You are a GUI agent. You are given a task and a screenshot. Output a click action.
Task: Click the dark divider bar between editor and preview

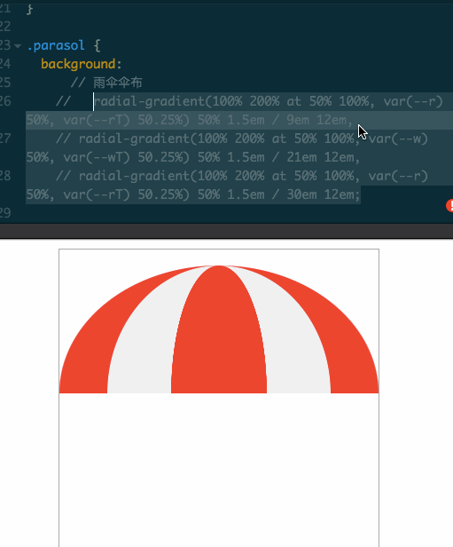226,231
